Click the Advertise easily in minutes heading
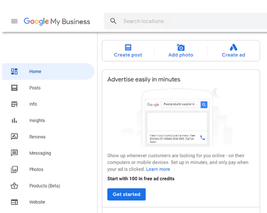The width and height of the screenshot is (267, 213). (x=144, y=79)
